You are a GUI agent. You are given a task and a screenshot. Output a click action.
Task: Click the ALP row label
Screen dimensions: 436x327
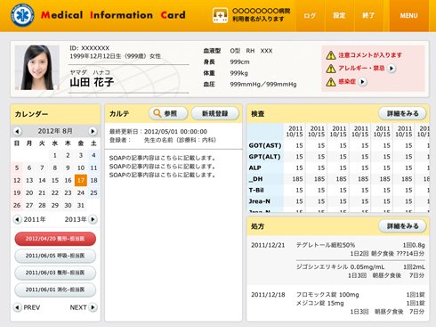tap(255, 168)
